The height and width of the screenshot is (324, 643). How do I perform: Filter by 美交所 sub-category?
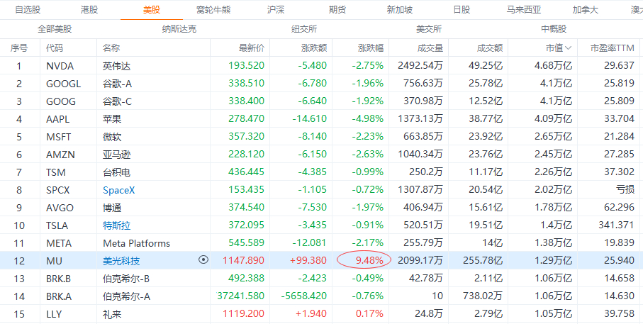pos(429,29)
